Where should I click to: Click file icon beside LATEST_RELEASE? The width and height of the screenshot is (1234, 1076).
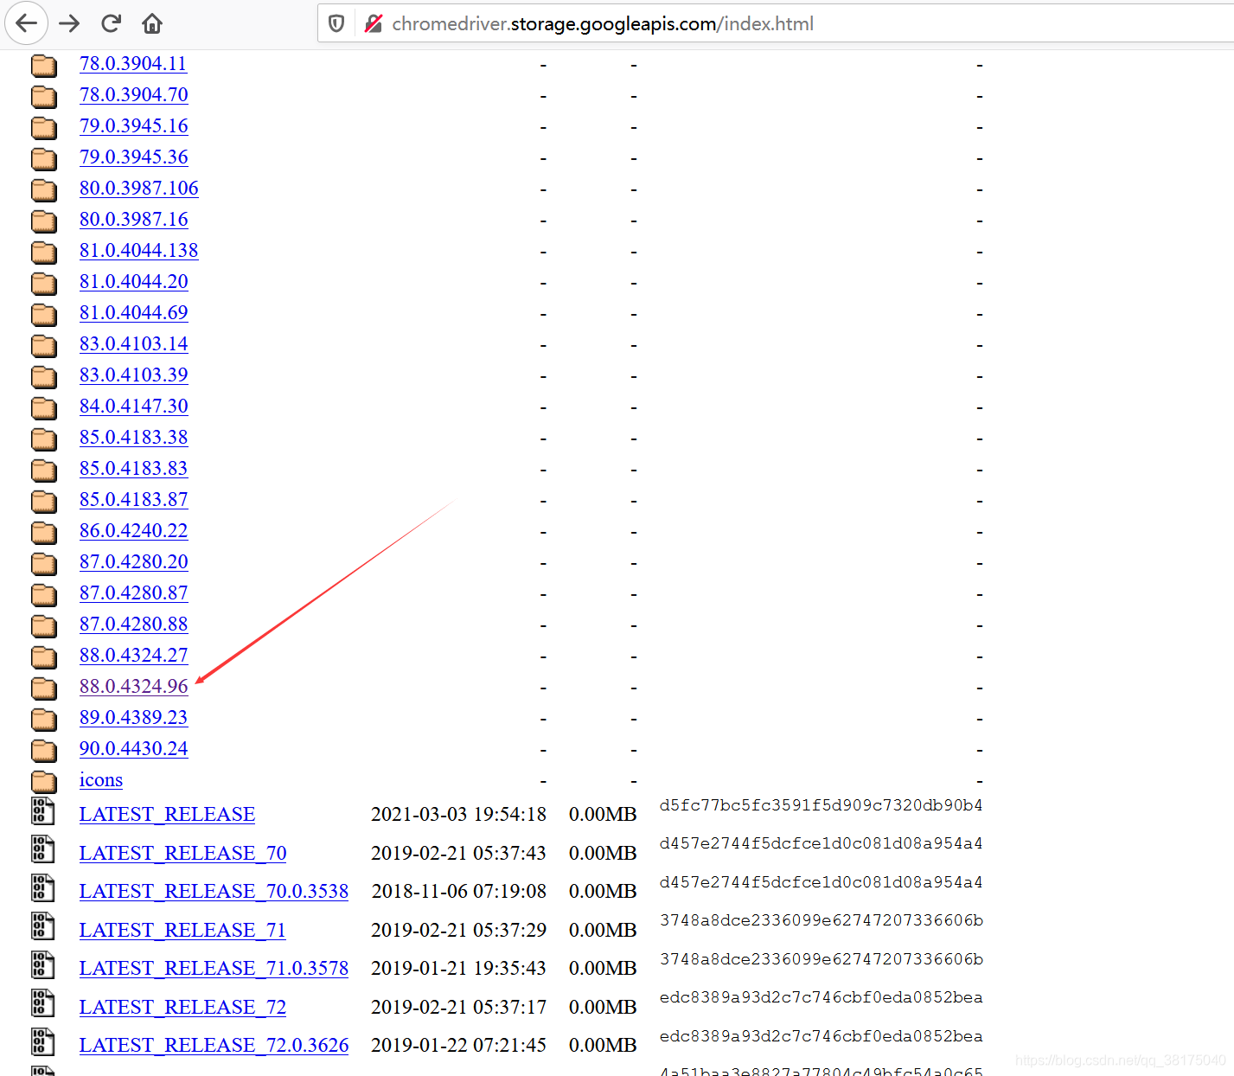click(43, 811)
